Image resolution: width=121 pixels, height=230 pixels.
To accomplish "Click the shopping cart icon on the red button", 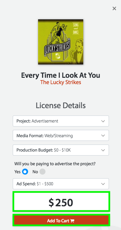I will point(72,221).
